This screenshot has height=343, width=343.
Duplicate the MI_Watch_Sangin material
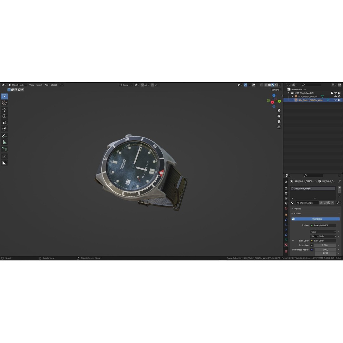(x=329, y=203)
